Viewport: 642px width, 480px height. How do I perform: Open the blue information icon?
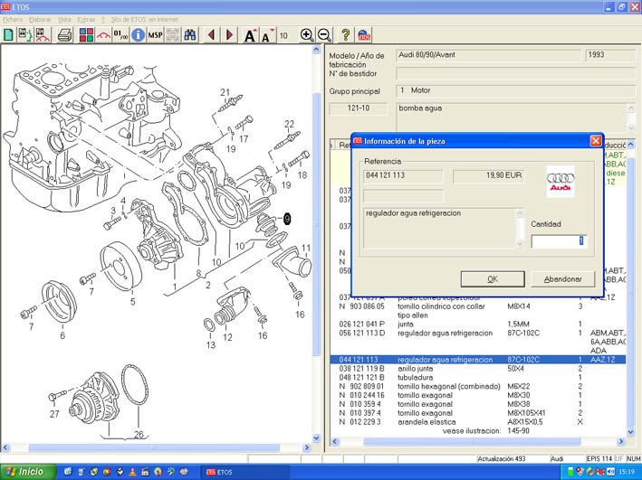coord(138,34)
